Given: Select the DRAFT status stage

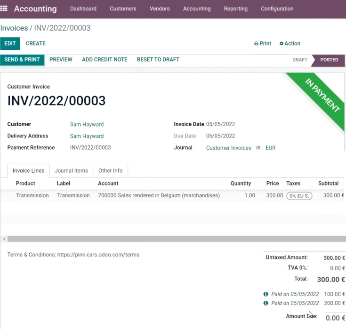Looking at the screenshot, I should [300, 60].
